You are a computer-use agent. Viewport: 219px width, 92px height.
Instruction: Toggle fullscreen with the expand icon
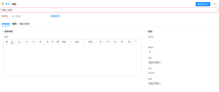215,4
